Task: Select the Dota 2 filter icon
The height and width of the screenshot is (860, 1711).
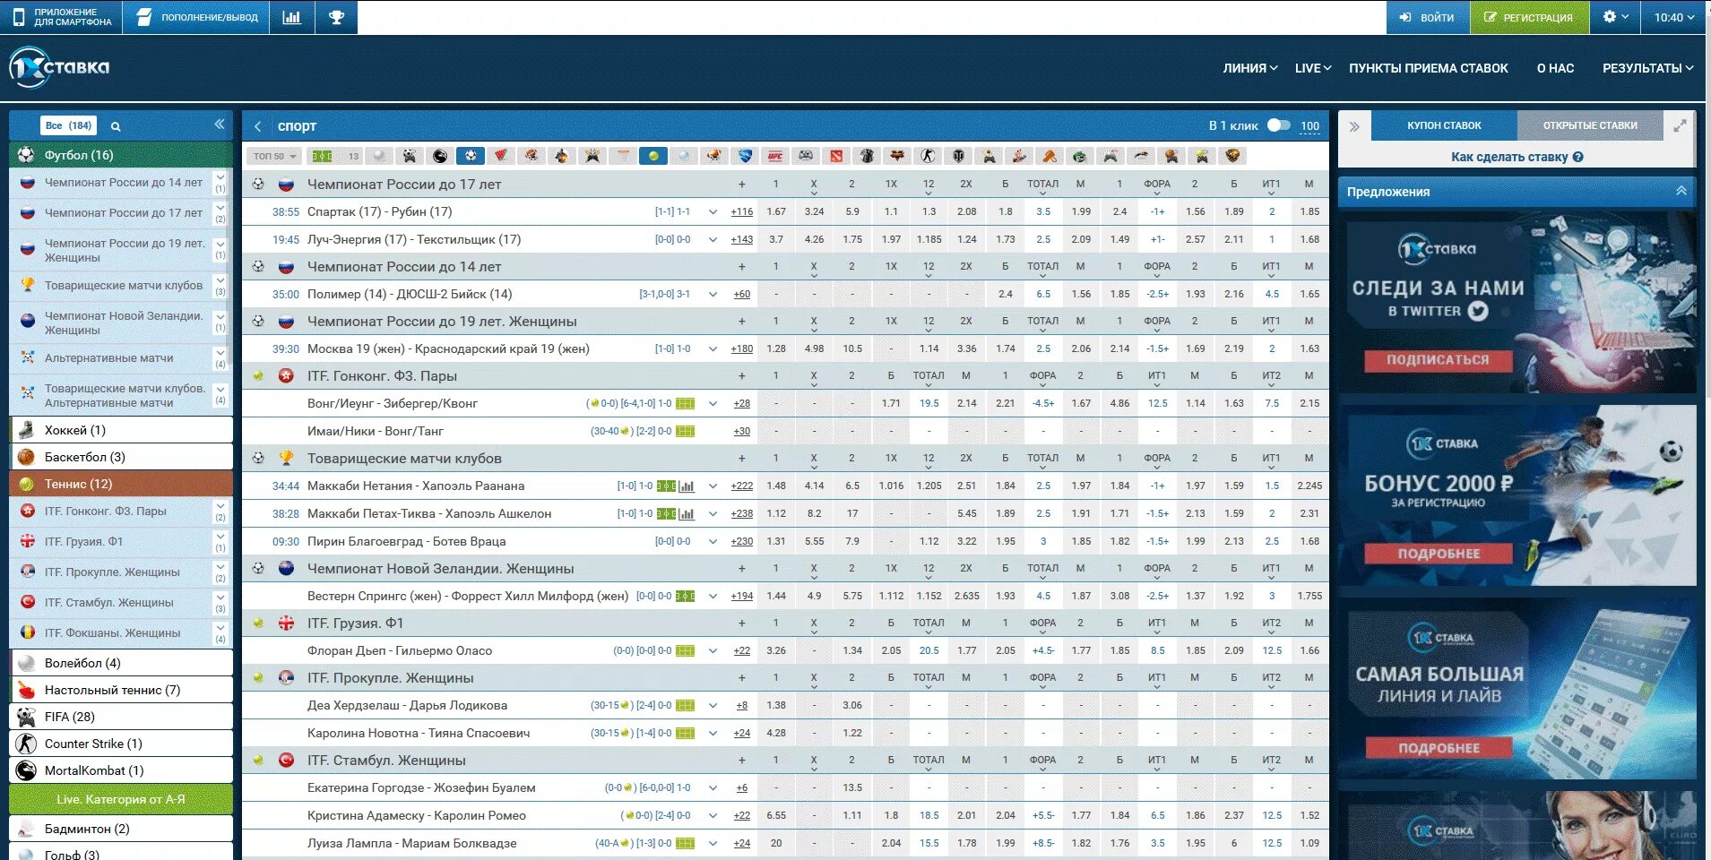Action: pos(834,156)
